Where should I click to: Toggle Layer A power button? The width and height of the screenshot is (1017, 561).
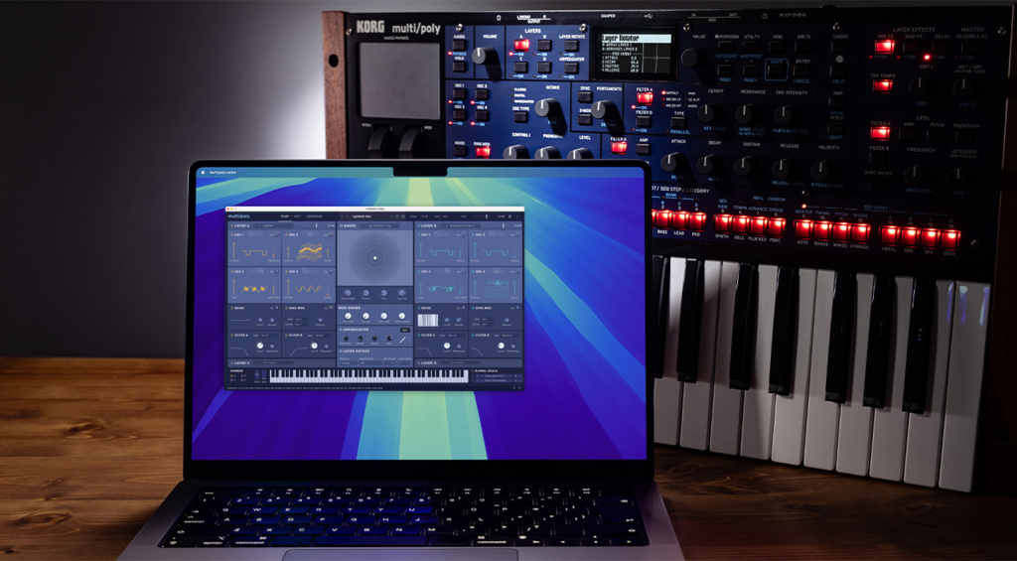231,225
